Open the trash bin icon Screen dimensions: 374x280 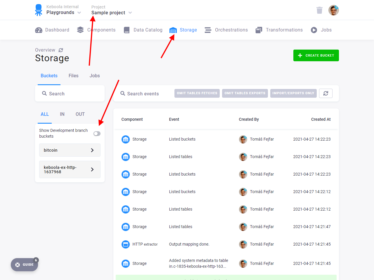(319, 10)
